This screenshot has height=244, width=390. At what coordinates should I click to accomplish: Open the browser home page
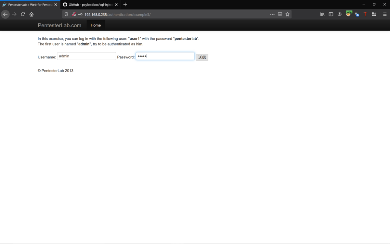[32, 14]
